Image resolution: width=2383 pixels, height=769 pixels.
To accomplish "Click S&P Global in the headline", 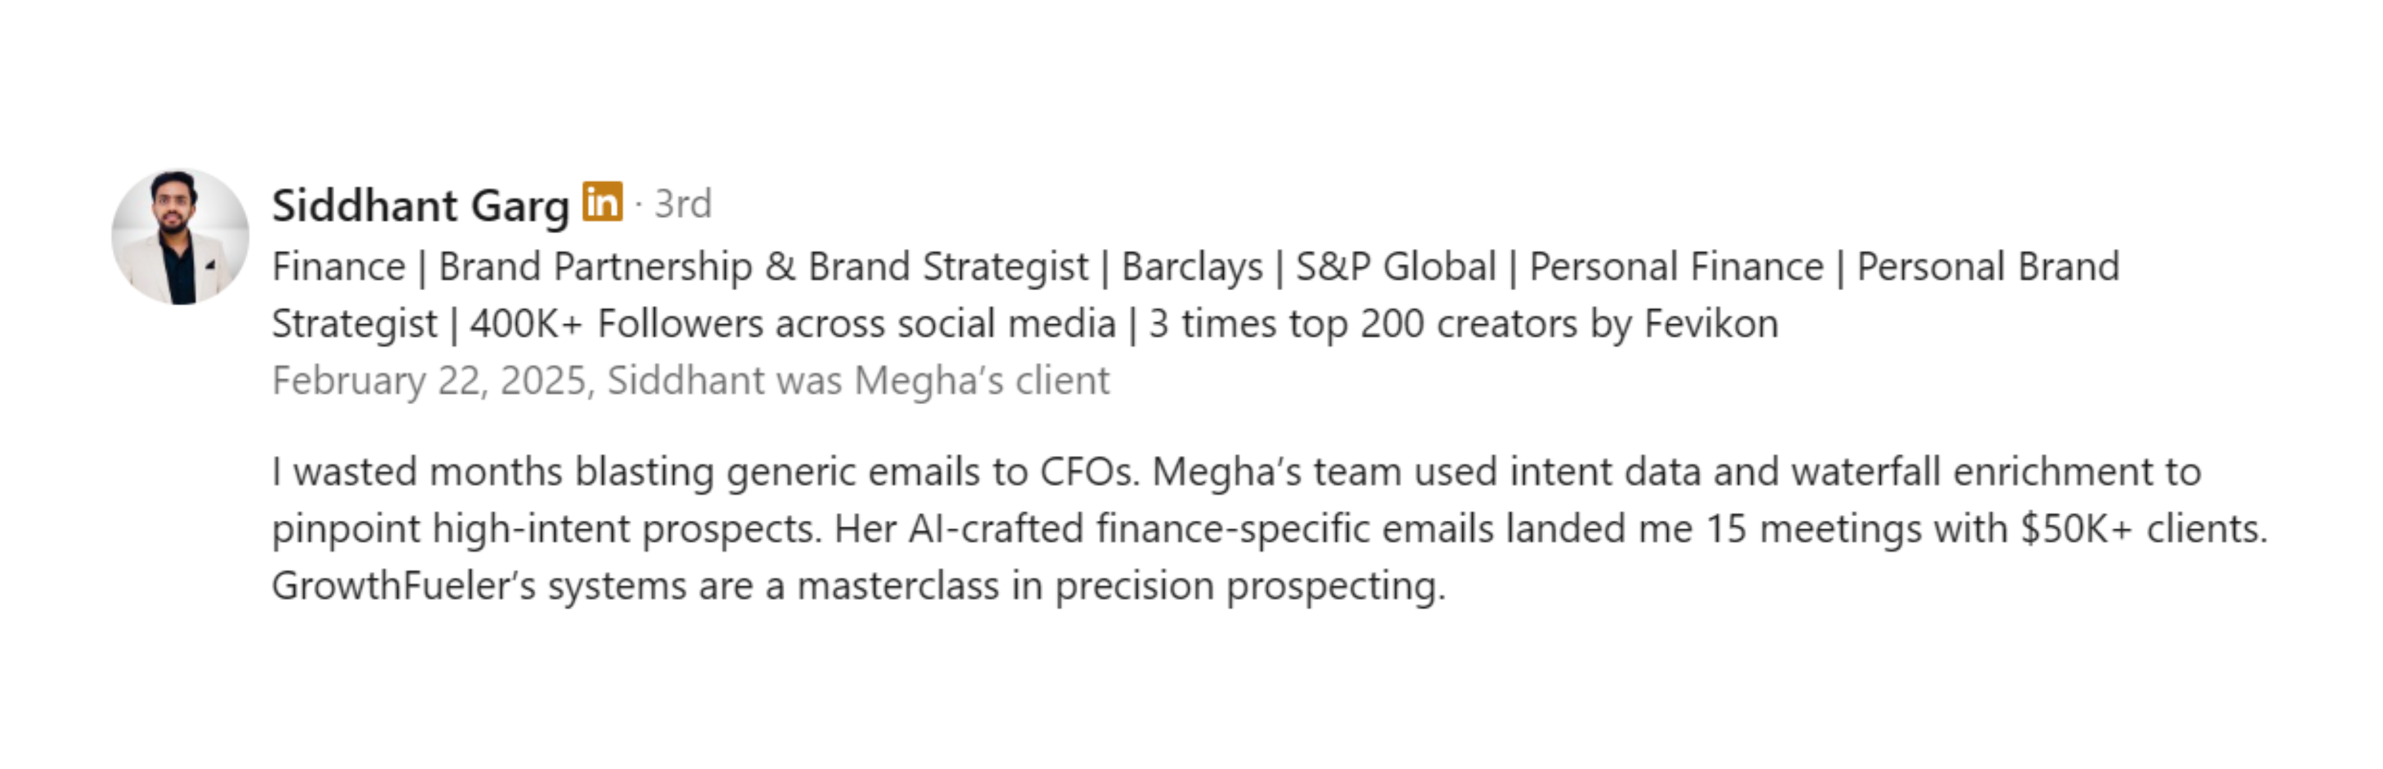I will pos(1395,267).
